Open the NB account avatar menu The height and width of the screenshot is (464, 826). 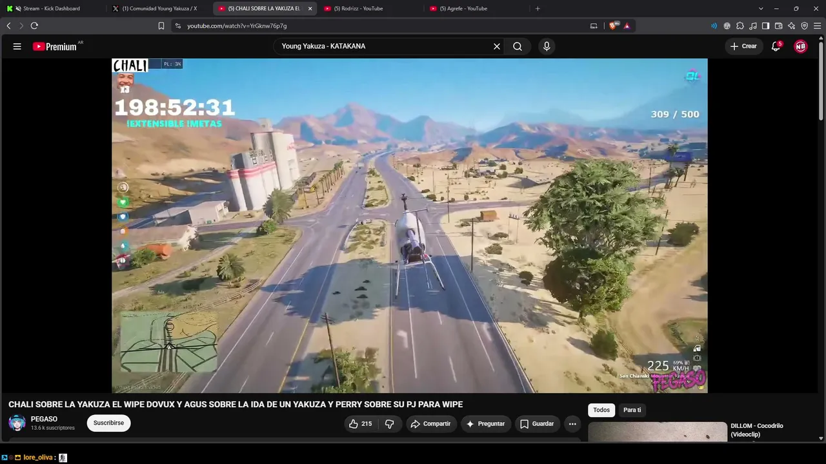801,46
